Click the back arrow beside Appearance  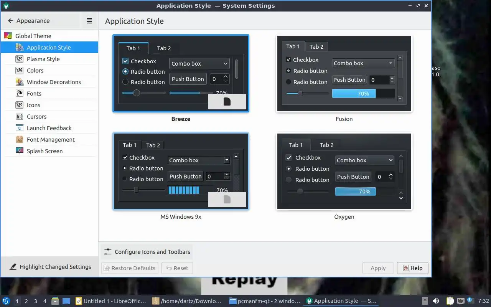[10, 21]
